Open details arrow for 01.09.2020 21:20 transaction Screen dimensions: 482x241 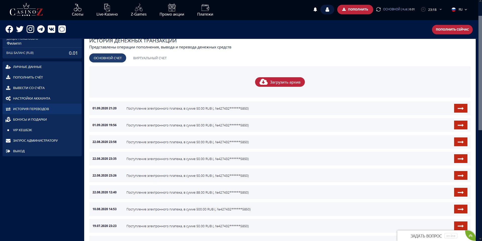[460, 108]
